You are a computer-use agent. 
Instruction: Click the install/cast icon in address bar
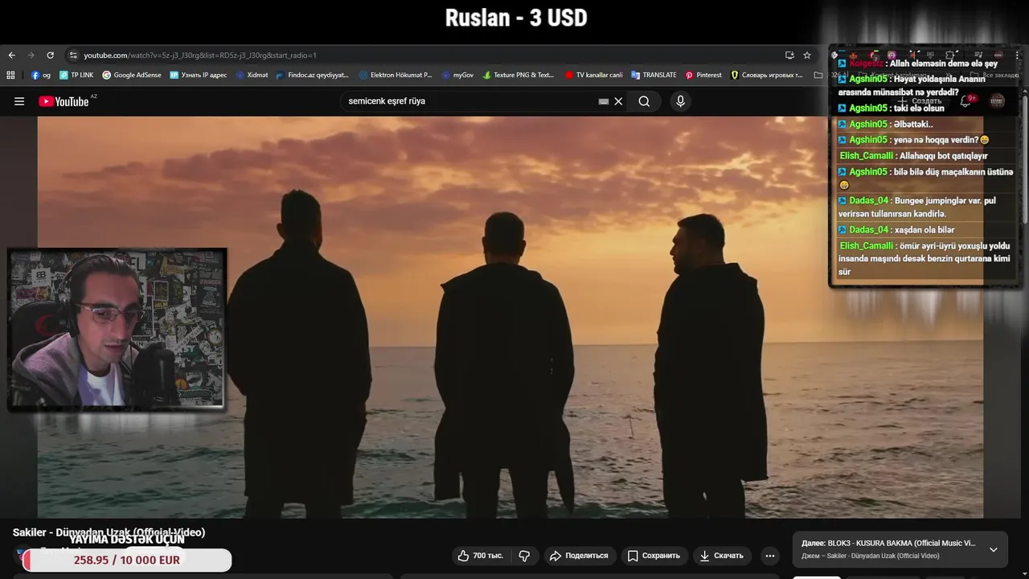(x=789, y=55)
